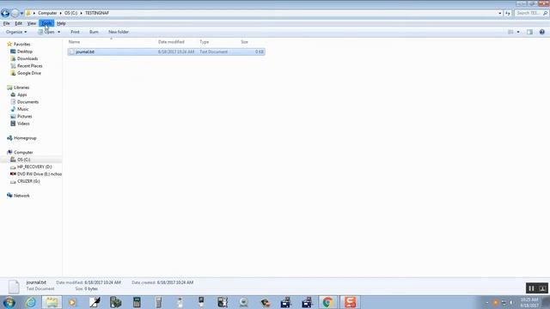Sort by the Type column header
Viewport: 550px width, 309px height.
point(205,42)
